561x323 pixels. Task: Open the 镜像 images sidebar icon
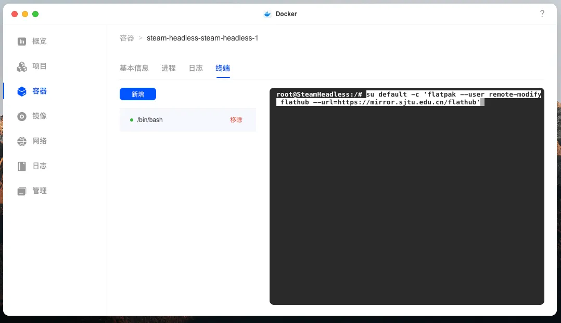21,116
